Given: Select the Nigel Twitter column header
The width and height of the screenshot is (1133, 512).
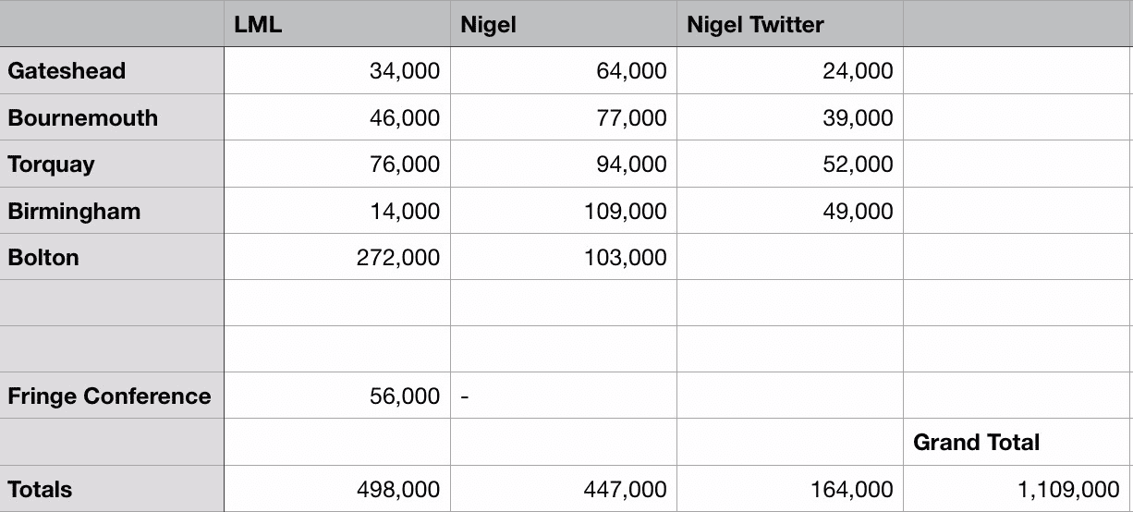Looking at the screenshot, I should 789,24.
